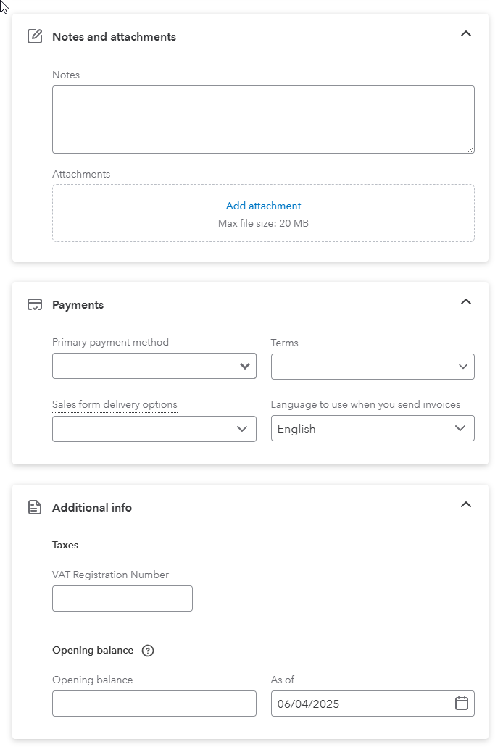The width and height of the screenshot is (503, 747).
Task: Click the Sales form delivery options label
Action: (x=115, y=404)
